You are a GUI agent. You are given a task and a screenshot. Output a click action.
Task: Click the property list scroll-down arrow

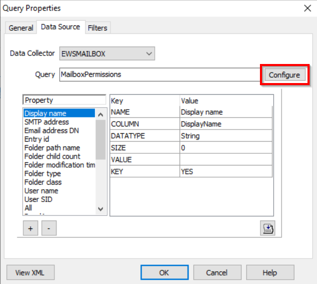pyautogui.click(x=100, y=209)
